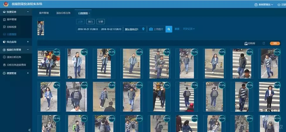Switch to the 添加分析任务 tab at the top
286x132 pixels.
(x=64, y=13)
